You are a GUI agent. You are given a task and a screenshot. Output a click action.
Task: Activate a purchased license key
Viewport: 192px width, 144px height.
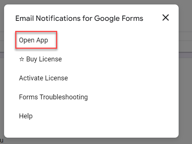click(43, 78)
